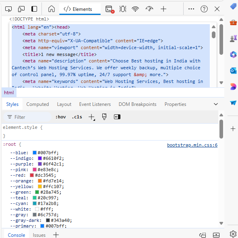The image size is (238, 238).
Task: Add a new style rule
Action: pos(91,117)
